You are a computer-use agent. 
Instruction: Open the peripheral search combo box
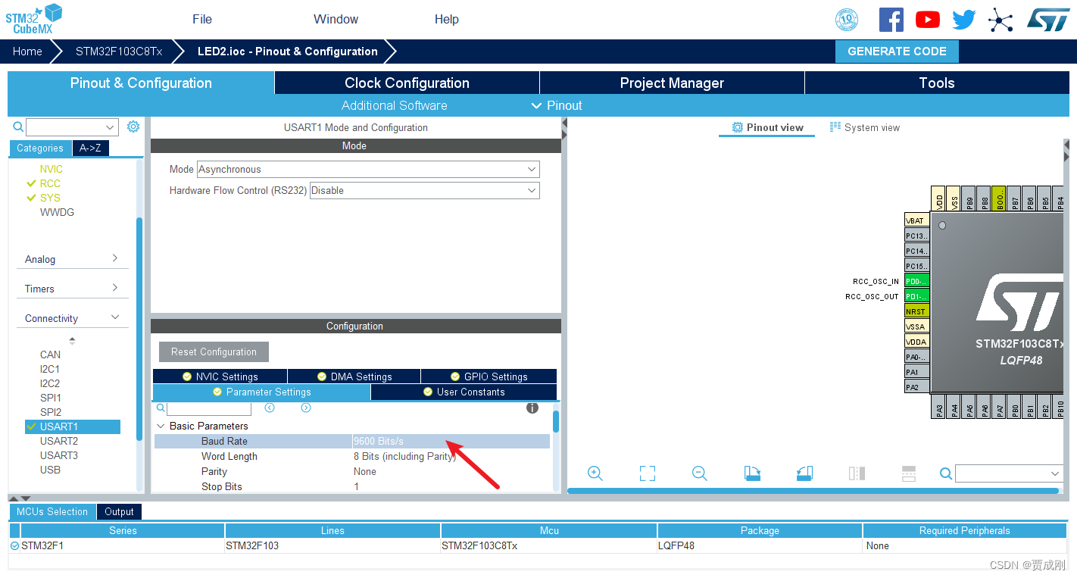coord(72,127)
